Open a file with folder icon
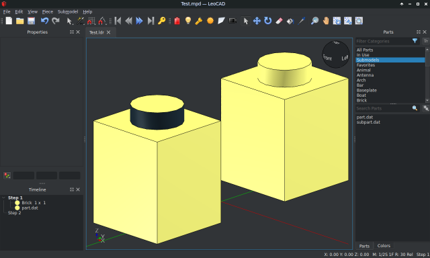The width and height of the screenshot is (430, 258). 19,21
